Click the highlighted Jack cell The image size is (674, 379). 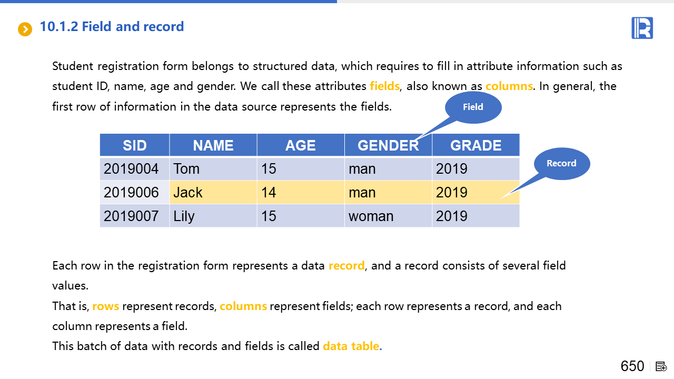(213, 193)
